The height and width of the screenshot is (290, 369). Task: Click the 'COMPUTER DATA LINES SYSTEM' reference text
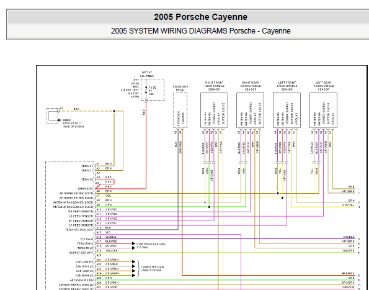[153, 268]
